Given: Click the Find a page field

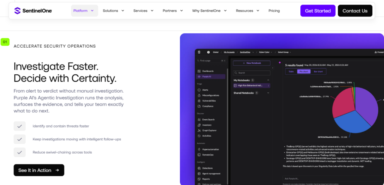Looking at the screenshot, I should 211,60.
